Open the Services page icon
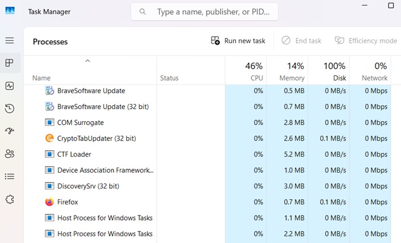The image size is (401, 243). 10,200
